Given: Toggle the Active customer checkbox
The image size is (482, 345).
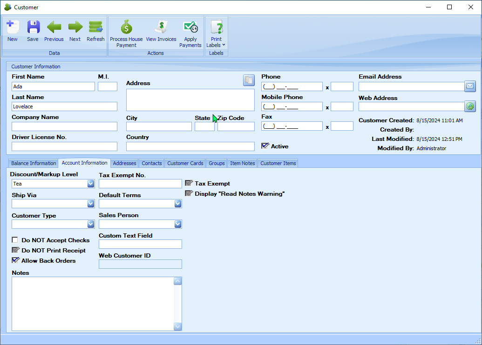Looking at the screenshot, I should (x=265, y=146).
